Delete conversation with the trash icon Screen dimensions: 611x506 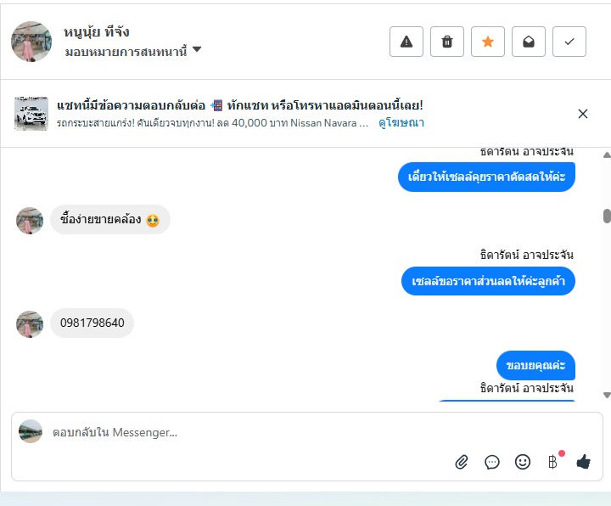coord(447,42)
